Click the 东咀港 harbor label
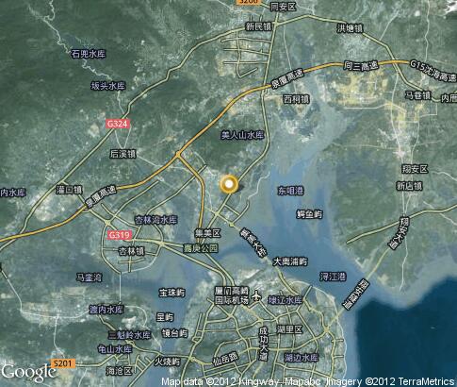This screenshot has width=457, height=387. tap(290, 191)
